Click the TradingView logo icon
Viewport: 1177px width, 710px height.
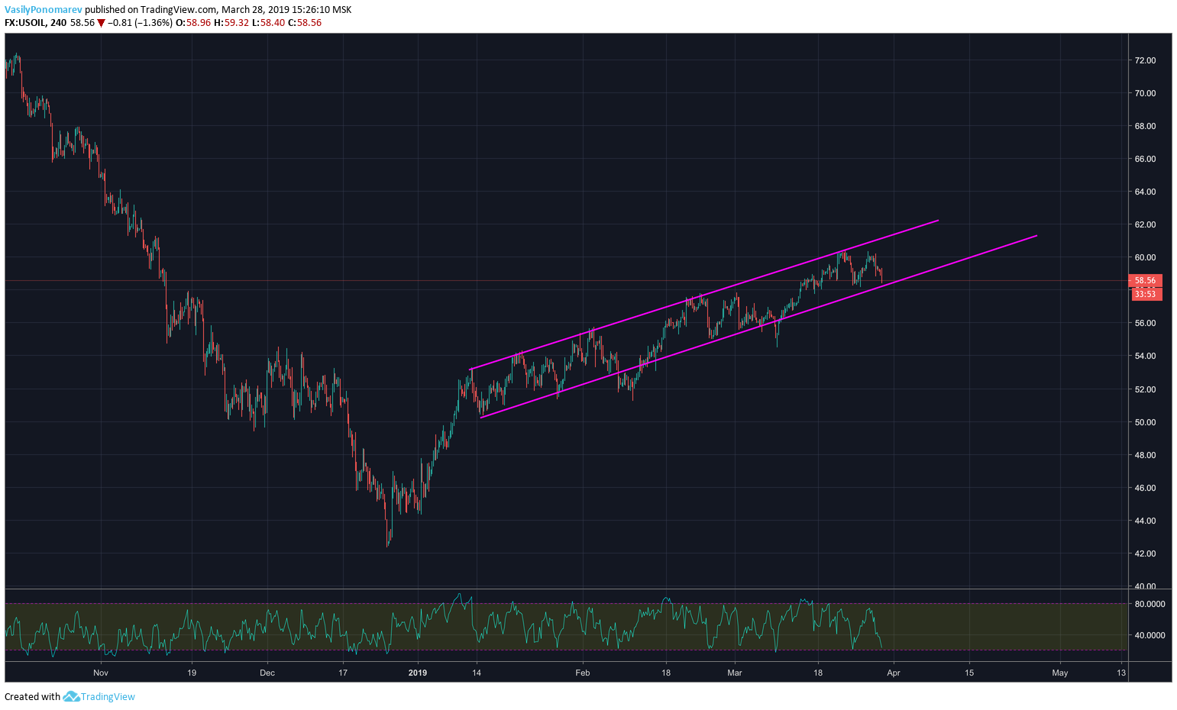tap(71, 696)
